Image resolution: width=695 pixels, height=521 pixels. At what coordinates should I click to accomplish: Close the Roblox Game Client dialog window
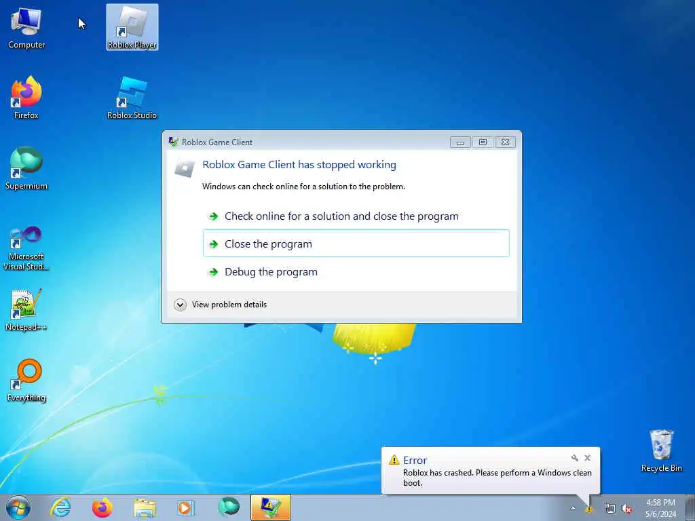505,142
